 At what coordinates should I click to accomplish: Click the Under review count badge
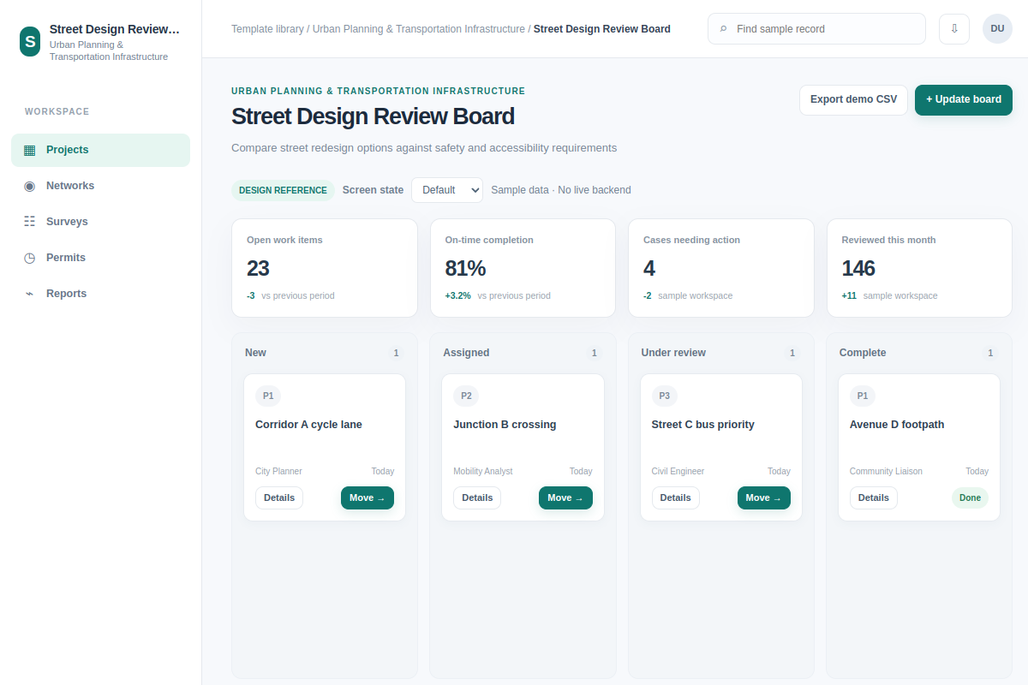click(x=792, y=353)
